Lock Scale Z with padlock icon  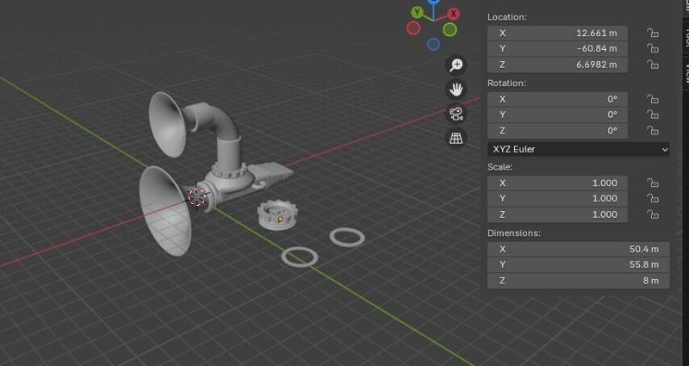click(x=653, y=214)
